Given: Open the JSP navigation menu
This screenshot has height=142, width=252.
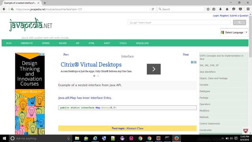Looking at the screenshot, I should coord(78,43).
